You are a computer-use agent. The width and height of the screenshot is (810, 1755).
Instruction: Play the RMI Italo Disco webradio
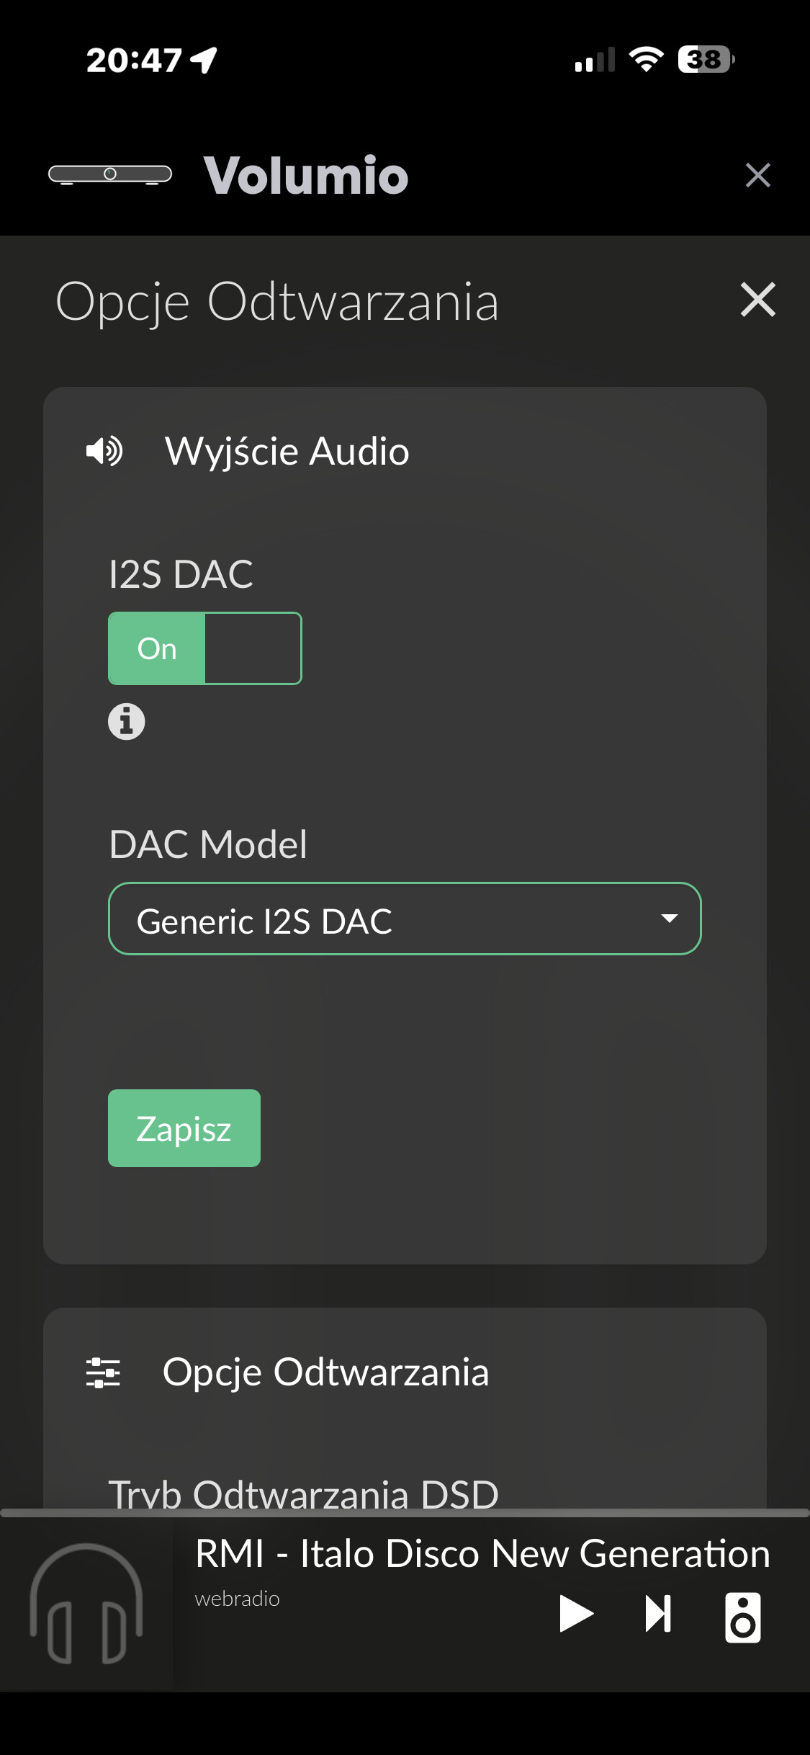click(576, 1614)
